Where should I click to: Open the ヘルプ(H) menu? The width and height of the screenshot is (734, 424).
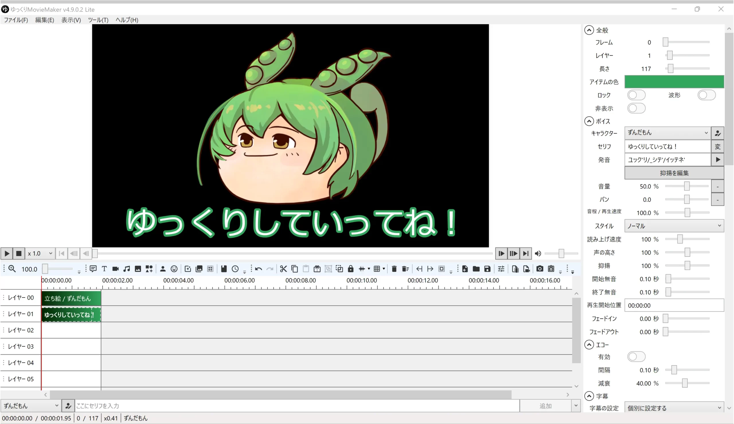tap(127, 20)
